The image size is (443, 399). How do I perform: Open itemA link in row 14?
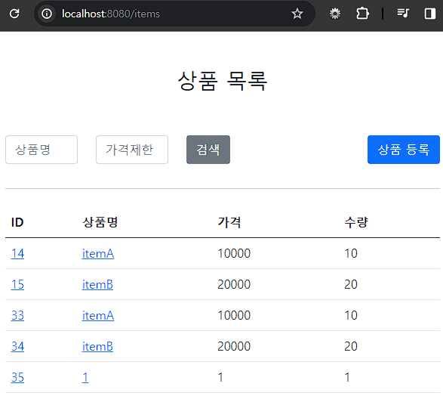click(x=98, y=253)
